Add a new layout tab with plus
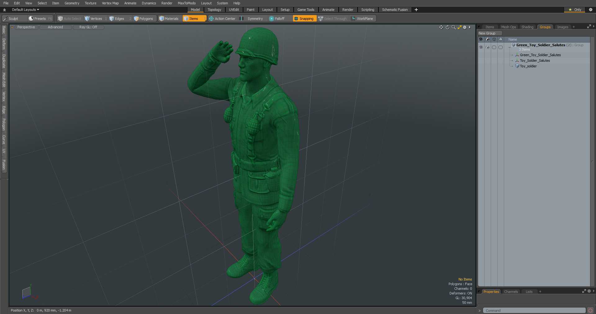The width and height of the screenshot is (596, 314). pyautogui.click(x=416, y=10)
